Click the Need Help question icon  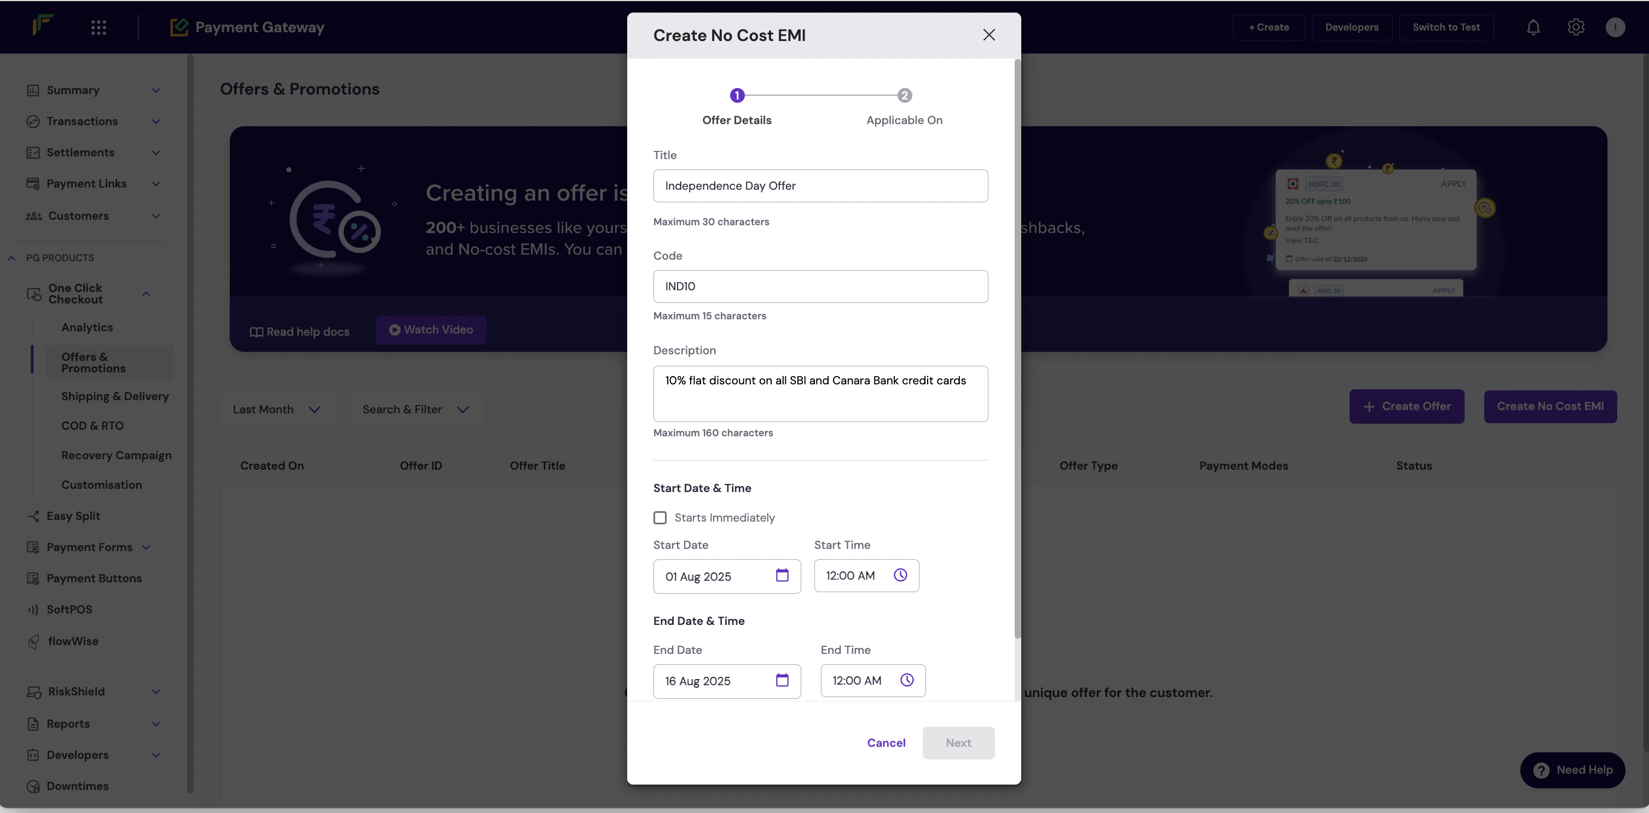click(x=1541, y=770)
